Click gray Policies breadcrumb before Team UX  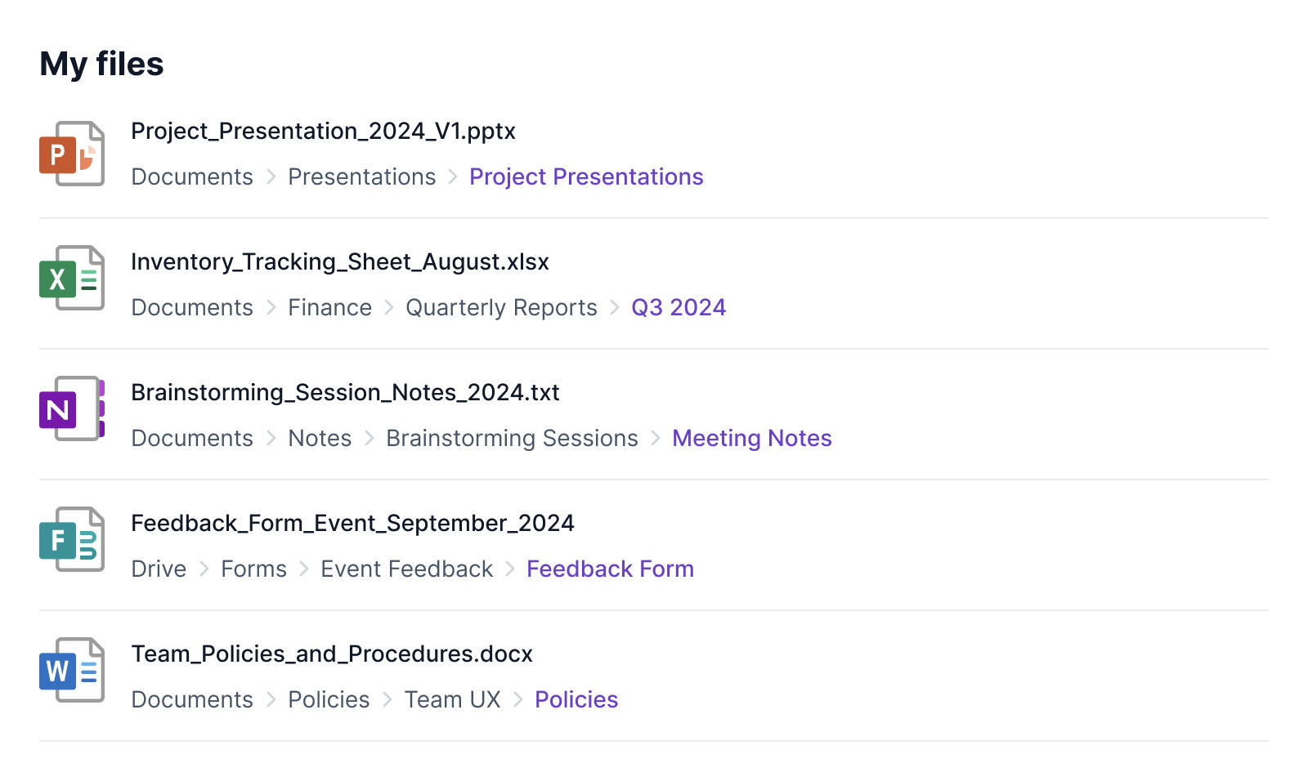[329, 700]
